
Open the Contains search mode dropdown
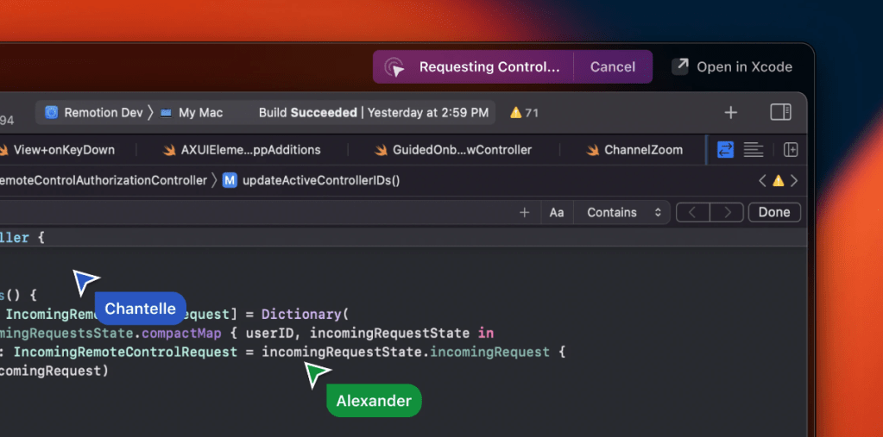click(623, 212)
